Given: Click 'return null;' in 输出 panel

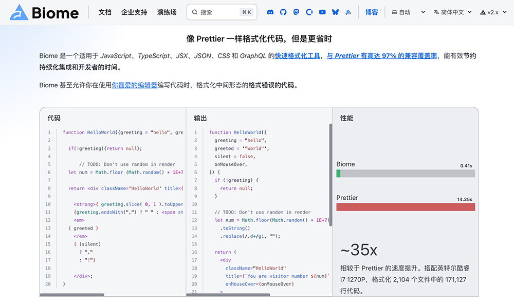Looking at the screenshot, I should coord(236,188).
